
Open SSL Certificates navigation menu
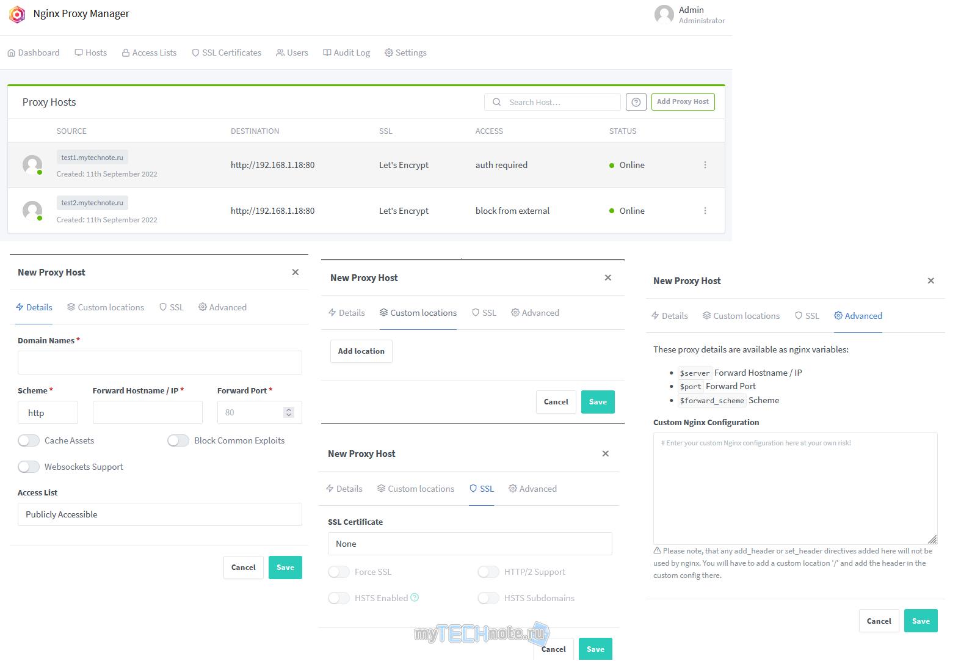[226, 53]
